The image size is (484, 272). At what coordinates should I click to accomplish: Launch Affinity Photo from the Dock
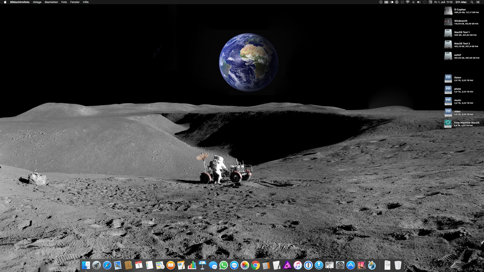pos(287,265)
